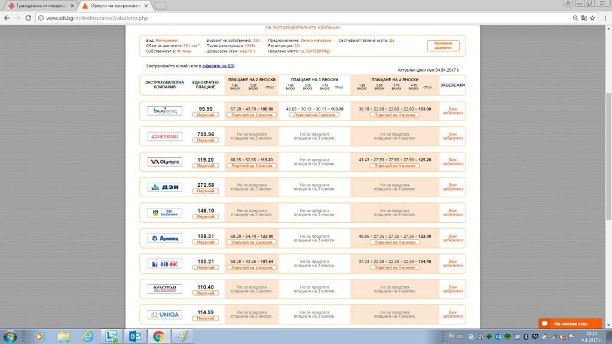Open Виж забележки in Generali row
This screenshot has width=612, height=344.
(453, 136)
